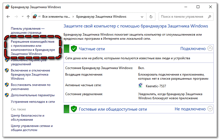Collapse the 'Частные сети' section
This screenshot has height=140, width=220.
pos(210,48)
